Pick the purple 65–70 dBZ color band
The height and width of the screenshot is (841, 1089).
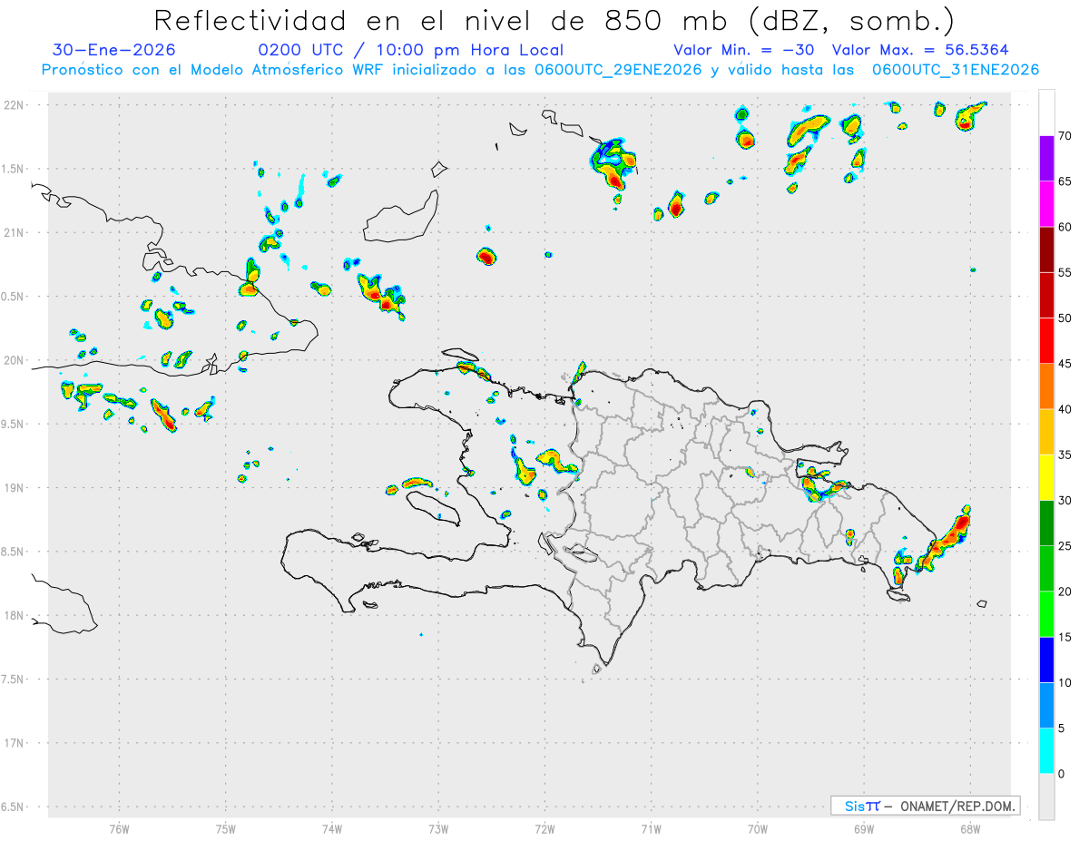(x=1047, y=159)
